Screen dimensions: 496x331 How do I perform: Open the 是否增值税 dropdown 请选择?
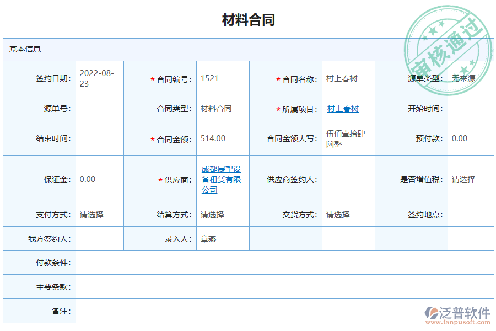(x=465, y=179)
